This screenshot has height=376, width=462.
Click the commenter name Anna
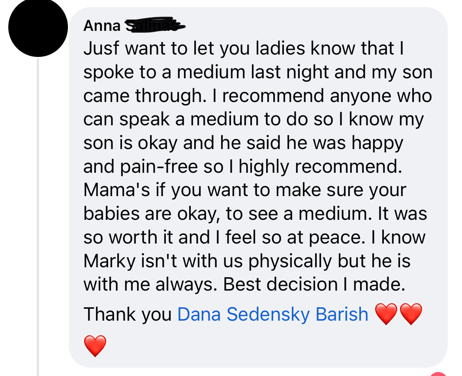[102, 26]
